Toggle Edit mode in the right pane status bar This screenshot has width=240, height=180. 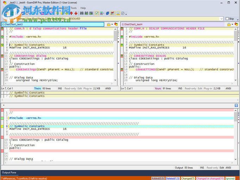click(x=200, y=89)
